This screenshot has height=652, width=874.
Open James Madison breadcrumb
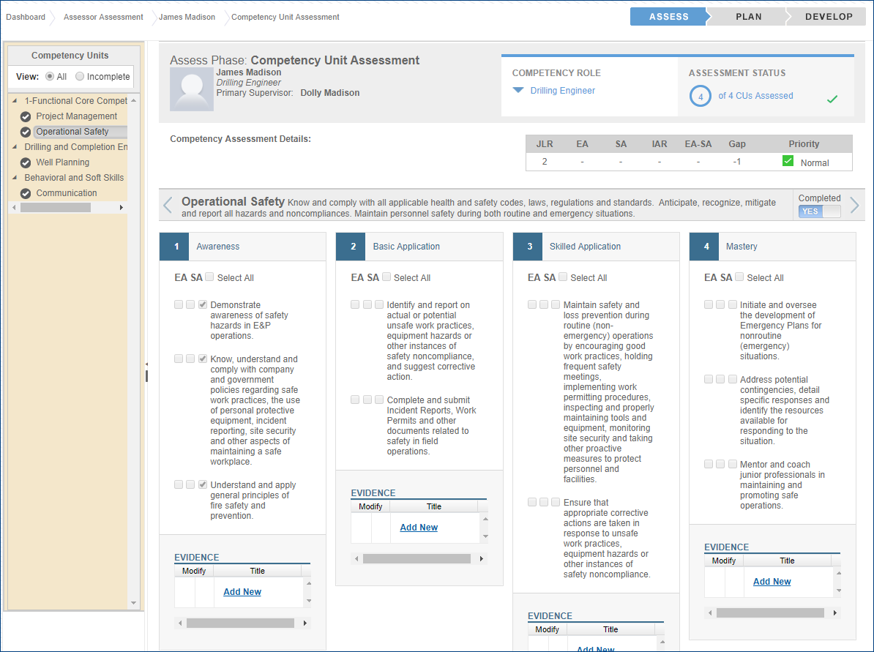(187, 18)
